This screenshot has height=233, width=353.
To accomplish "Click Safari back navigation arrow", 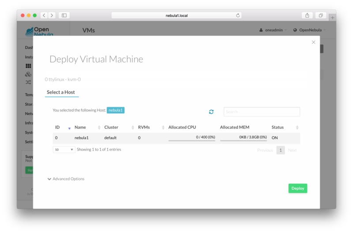I will click(44, 15).
